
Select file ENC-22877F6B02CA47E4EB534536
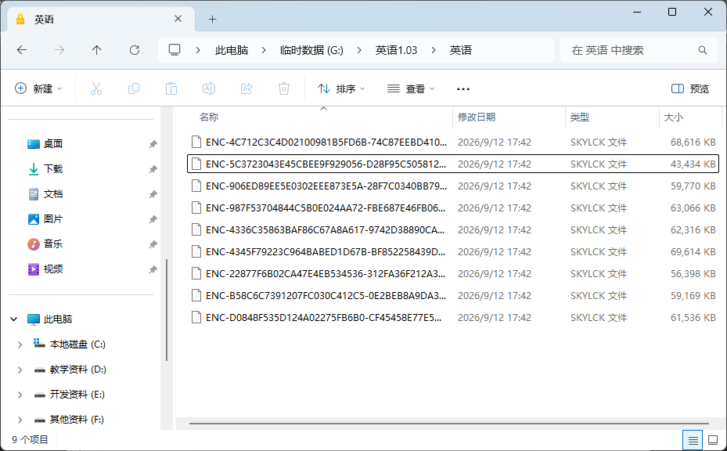point(453,273)
